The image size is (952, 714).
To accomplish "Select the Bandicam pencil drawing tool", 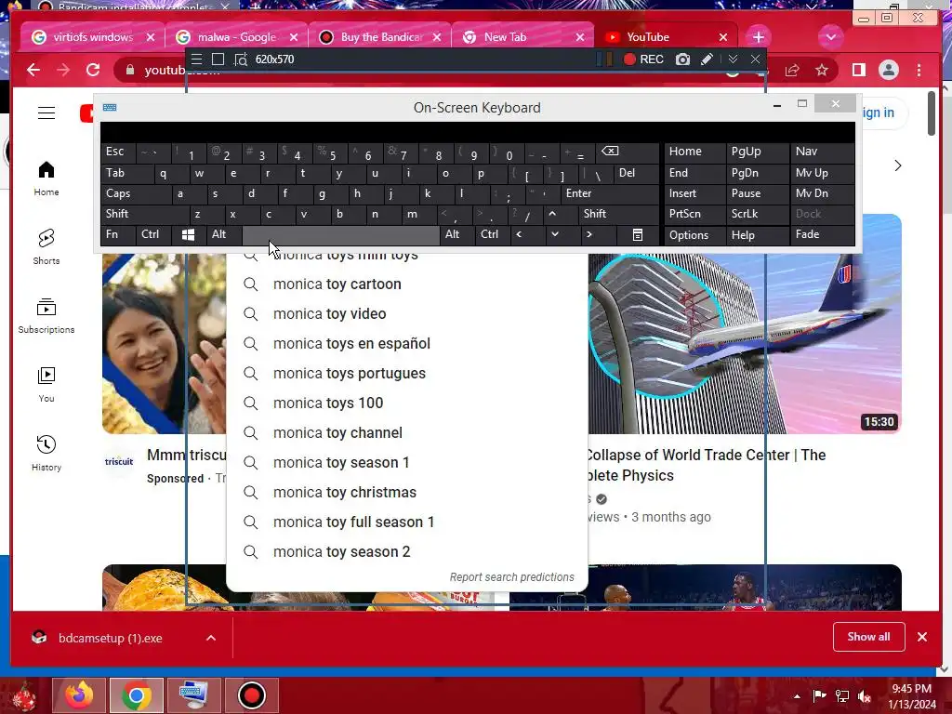I will 707,59.
